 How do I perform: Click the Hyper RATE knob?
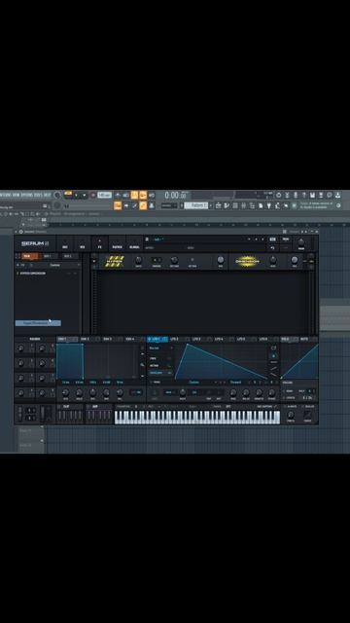pyautogui.click(x=138, y=260)
